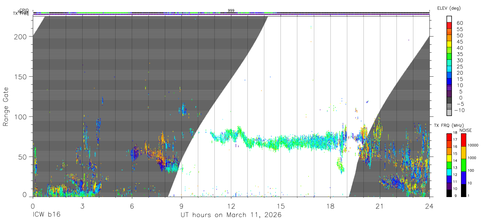Click the "50" range gate tick label
Screen dimensions: 483x223
23,157
